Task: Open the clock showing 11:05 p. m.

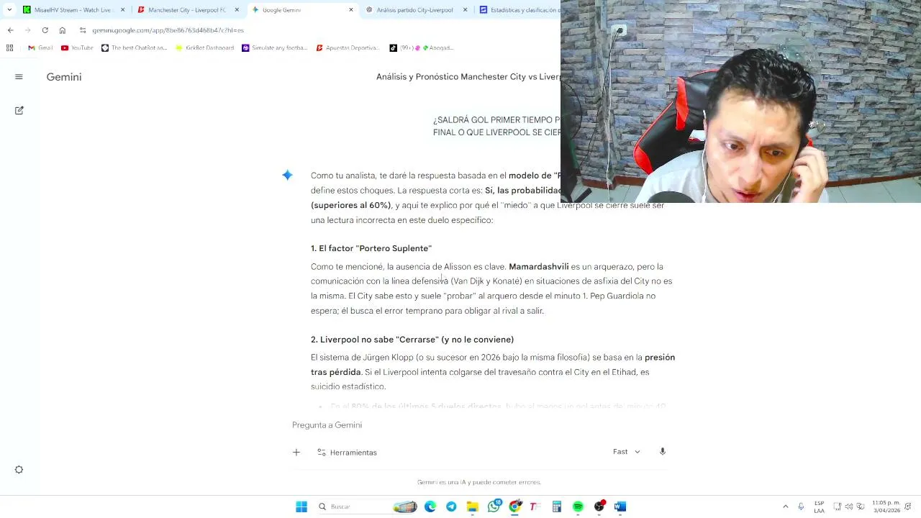Action: [x=886, y=506]
